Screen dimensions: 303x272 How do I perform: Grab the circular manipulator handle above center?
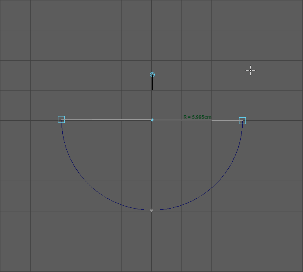coord(152,75)
